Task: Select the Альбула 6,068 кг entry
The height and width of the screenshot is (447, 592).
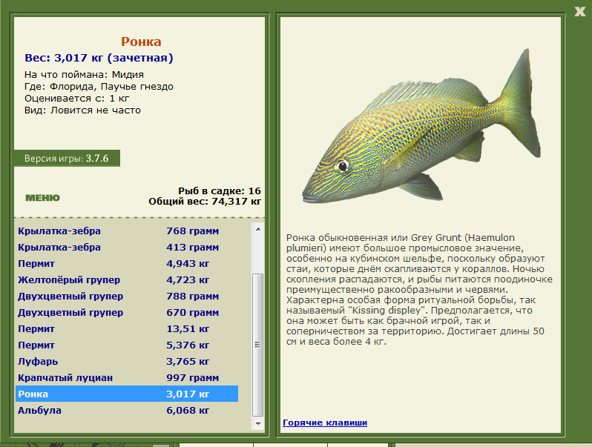Action: click(127, 410)
